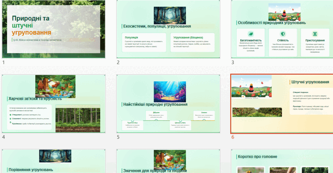The width and height of the screenshot is (333, 173).
Task: Click the slide number 1 label
Action: [4, 62]
